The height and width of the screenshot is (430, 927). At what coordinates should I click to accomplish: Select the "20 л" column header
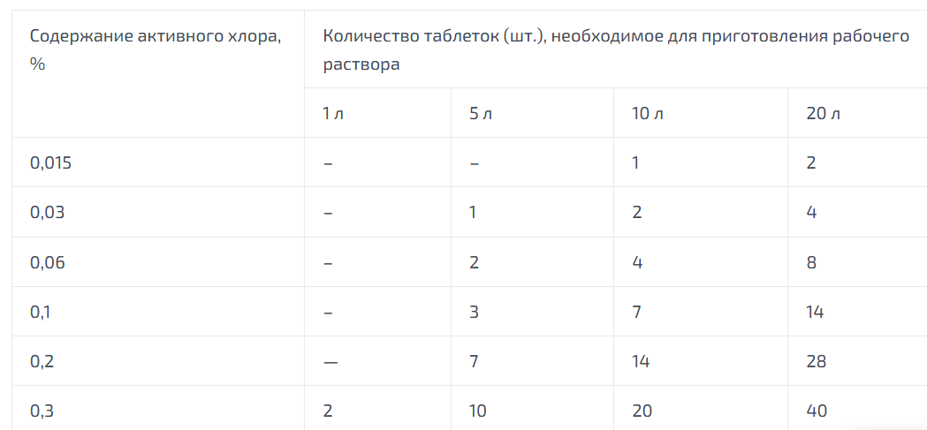[822, 113]
